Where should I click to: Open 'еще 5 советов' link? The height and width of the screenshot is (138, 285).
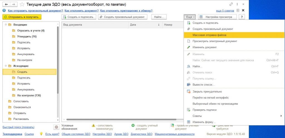[x=225, y=11]
